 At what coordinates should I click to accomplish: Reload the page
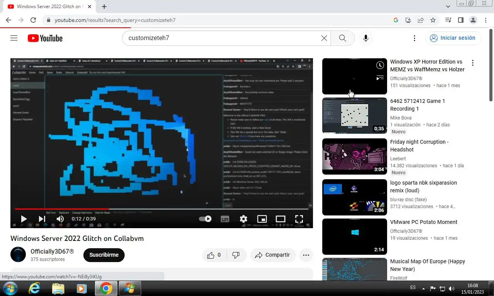click(33, 20)
